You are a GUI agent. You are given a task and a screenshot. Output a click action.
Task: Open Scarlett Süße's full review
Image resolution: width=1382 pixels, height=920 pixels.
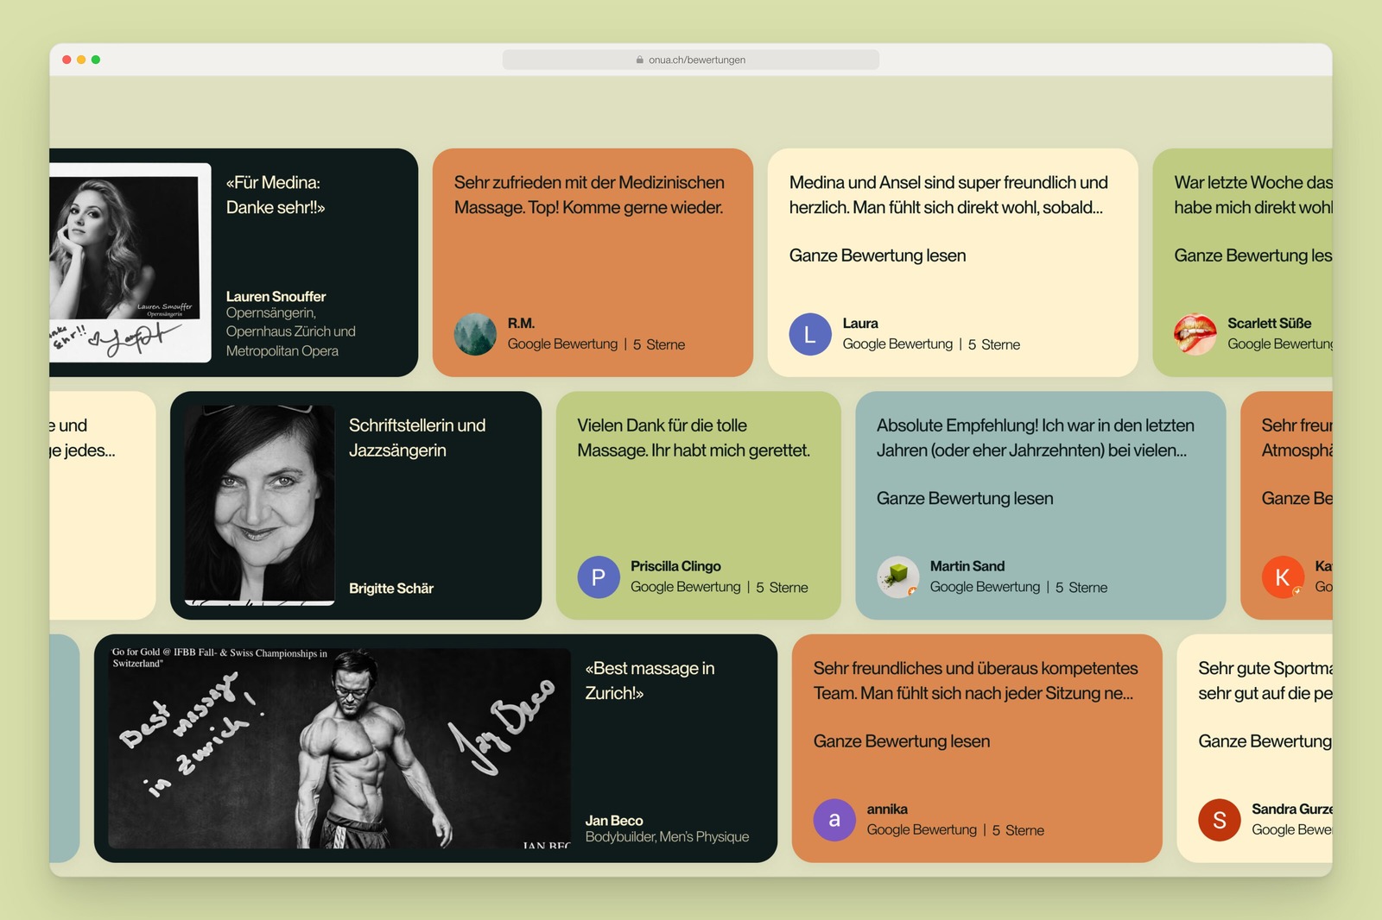pos(1252,255)
